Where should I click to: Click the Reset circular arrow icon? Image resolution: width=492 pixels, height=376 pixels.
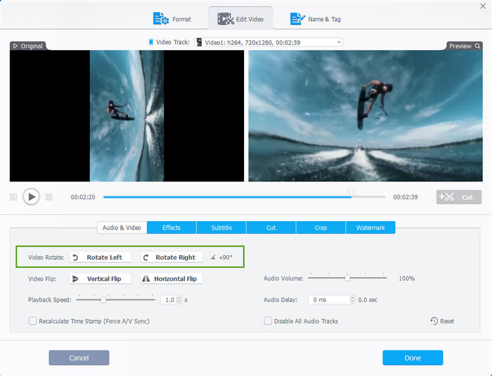click(x=434, y=321)
